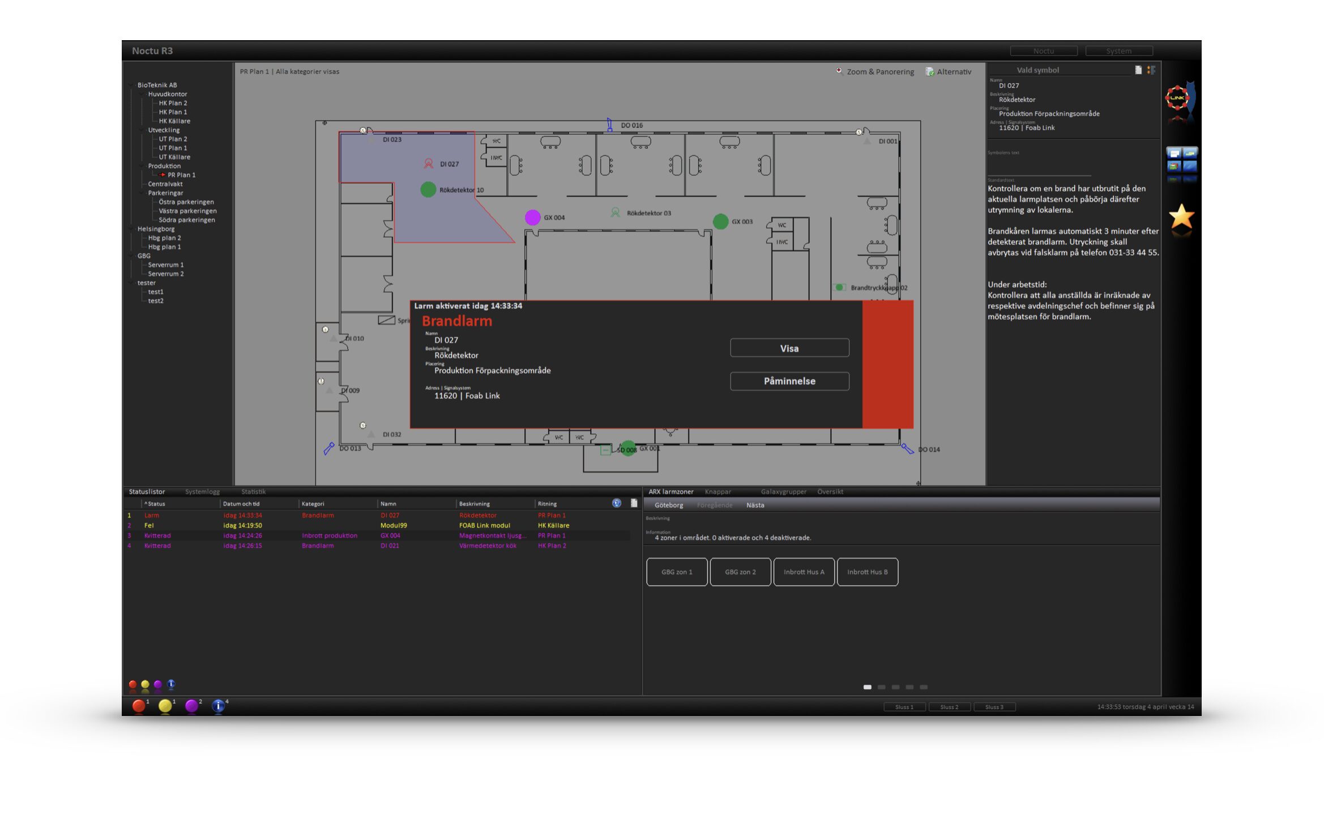Click the green Brandtryckknapp 02 symbol

(839, 288)
